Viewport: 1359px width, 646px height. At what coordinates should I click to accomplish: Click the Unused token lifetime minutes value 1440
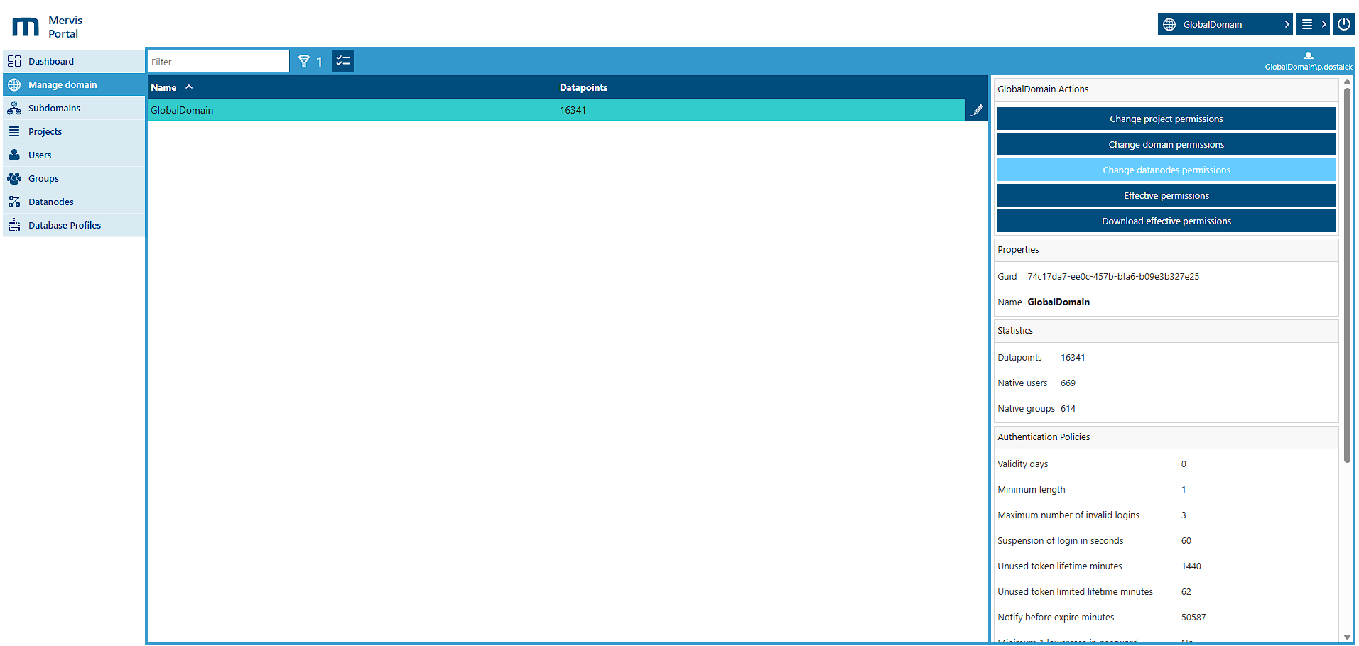click(x=1191, y=566)
